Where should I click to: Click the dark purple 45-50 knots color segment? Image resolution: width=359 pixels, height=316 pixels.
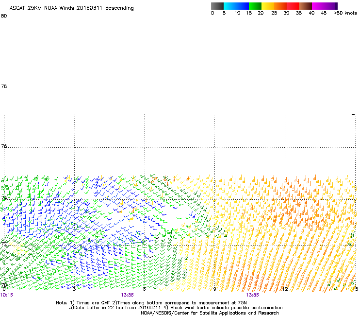(x=331, y=6)
